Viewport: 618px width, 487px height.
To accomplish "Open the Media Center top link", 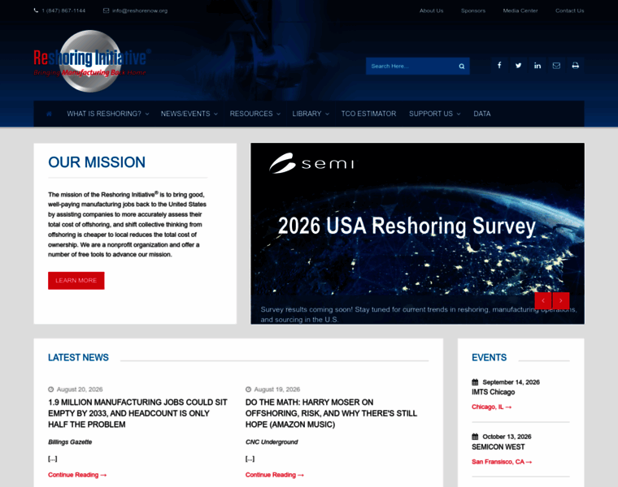I will 520,11.
